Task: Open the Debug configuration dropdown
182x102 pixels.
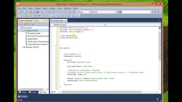Action: coord(89,12)
